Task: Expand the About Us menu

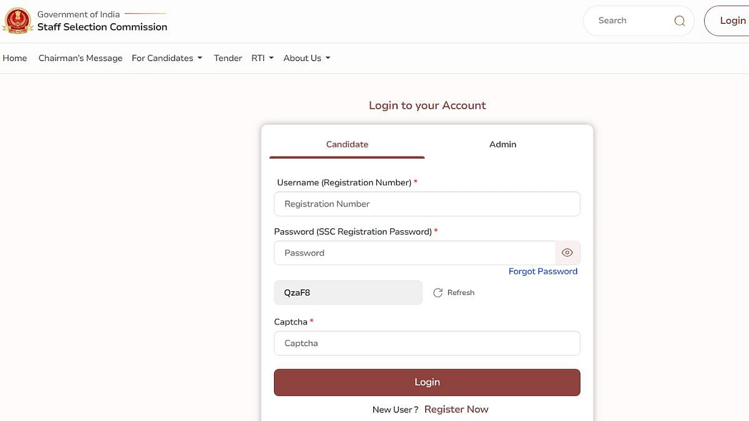Action: click(x=306, y=58)
